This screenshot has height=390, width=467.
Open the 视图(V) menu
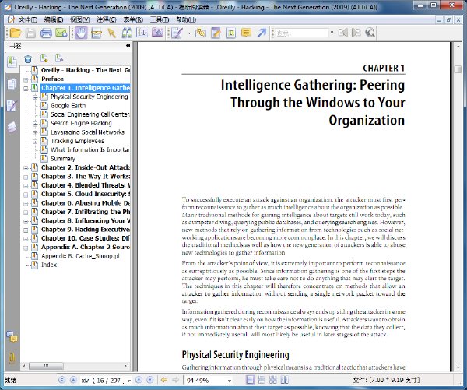80,19
